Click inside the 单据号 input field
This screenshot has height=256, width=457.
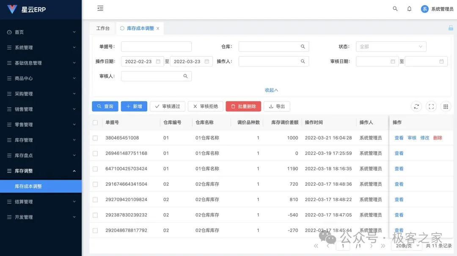156,46
